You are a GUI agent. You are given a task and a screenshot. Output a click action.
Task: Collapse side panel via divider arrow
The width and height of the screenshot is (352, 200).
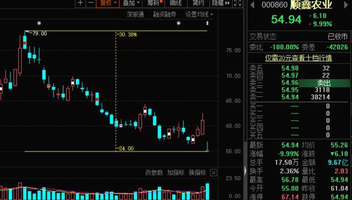coord(245,171)
